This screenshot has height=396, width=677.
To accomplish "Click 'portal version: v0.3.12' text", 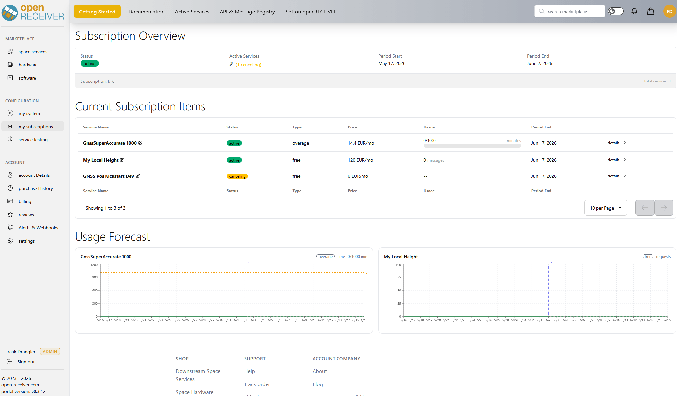I will click(x=23, y=391).
